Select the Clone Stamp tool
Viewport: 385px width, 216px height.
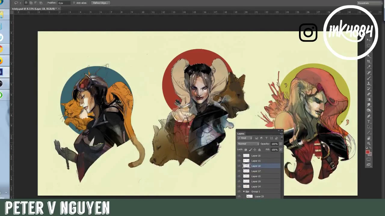pos(369,83)
